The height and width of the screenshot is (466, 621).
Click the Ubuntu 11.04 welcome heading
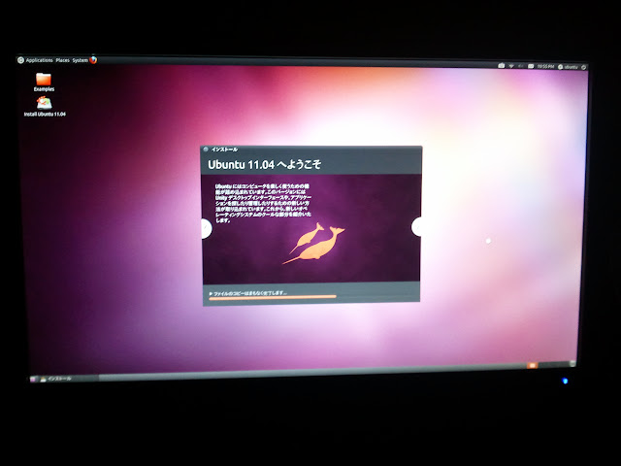pyautogui.click(x=264, y=164)
